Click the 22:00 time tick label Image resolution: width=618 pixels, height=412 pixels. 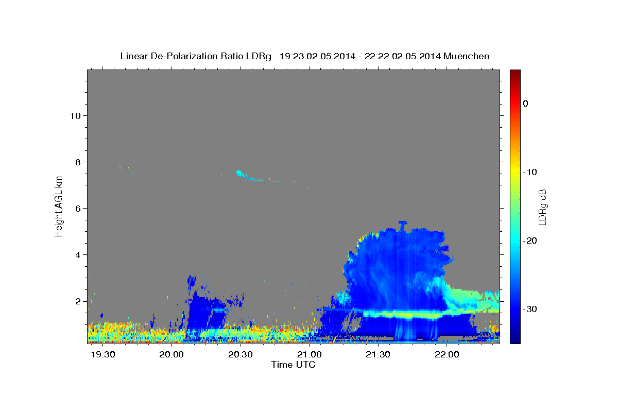(447, 354)
